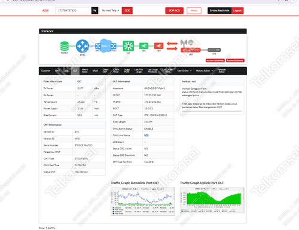Click the ACS STB Connectivity button

pos(235,60)
